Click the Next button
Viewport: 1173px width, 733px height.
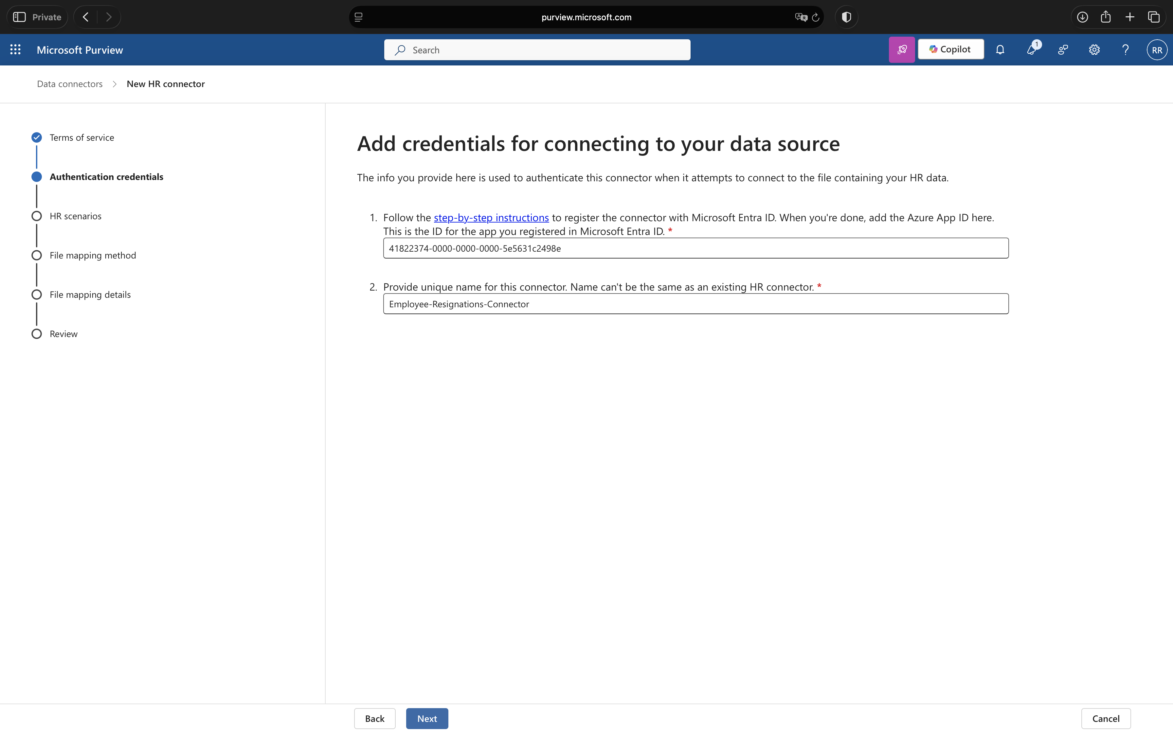[426, 719]
